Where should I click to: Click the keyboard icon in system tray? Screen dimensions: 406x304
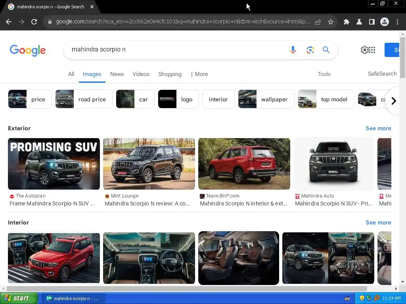(347, 298)
